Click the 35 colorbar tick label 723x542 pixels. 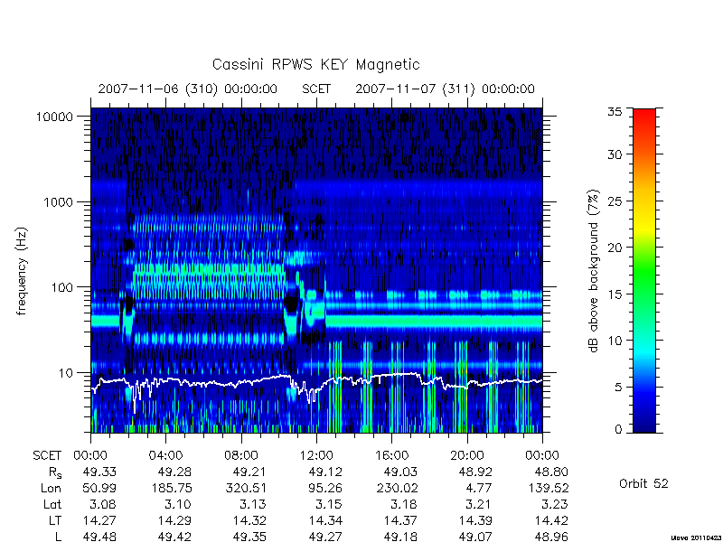pyautogui.click(x=615, y=111)
